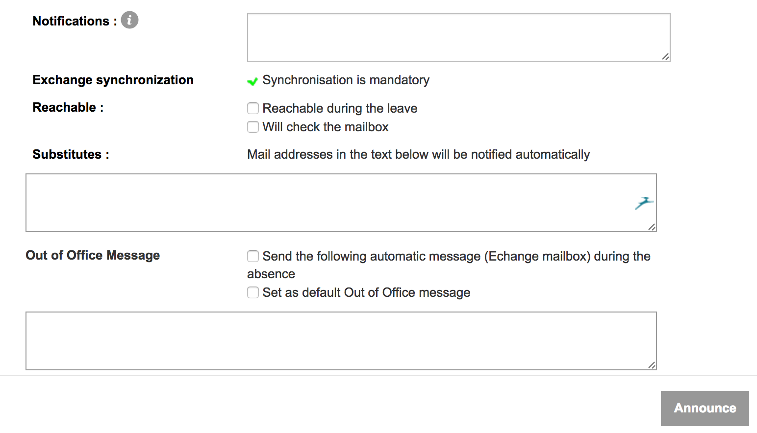757x433 pixels.
Task: Enable the Reachable during the leave checkbox
Action: (x=253, y=108)
